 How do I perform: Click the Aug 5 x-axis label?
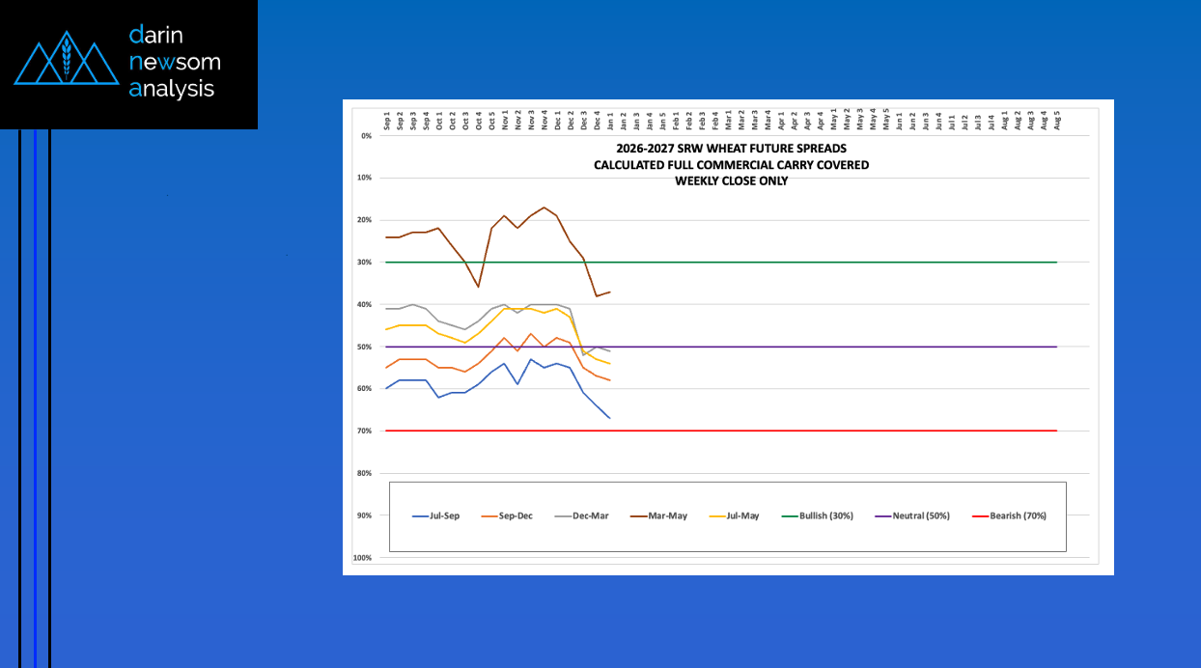pyautogui.click(x=1057, y=121)
